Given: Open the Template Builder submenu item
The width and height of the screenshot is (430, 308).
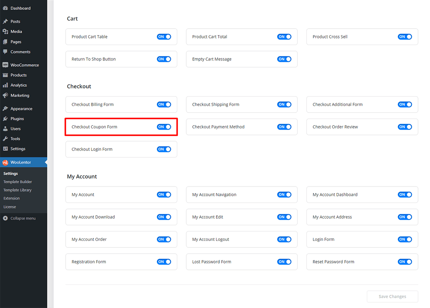Looking at the screenshot, I should click(x=18, y=182).
